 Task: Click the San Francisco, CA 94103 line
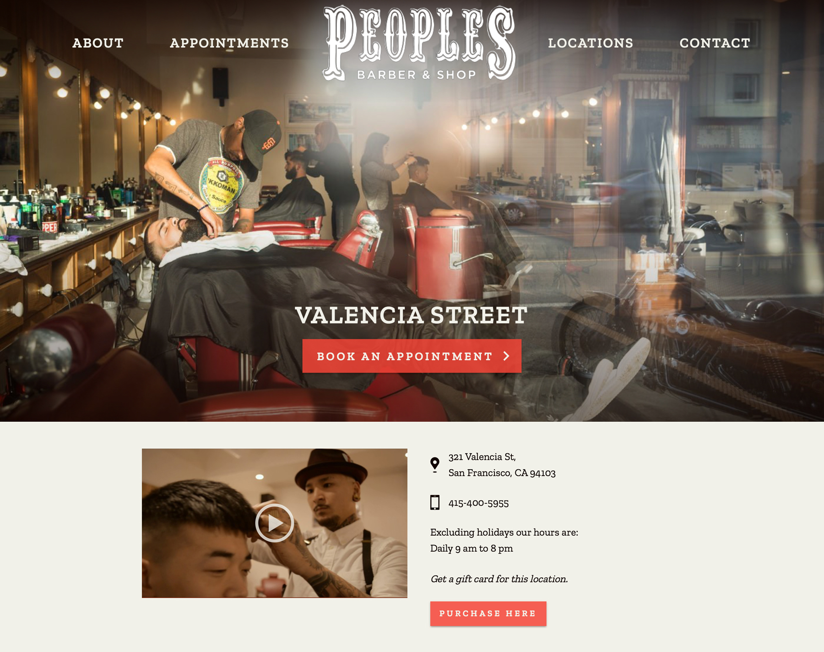coord(502,473)
